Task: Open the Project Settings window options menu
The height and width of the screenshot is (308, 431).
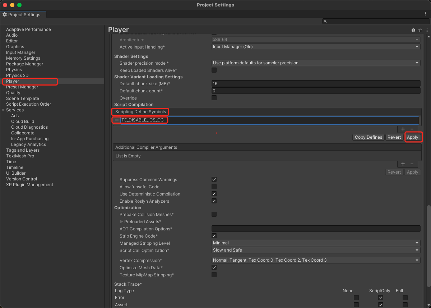Action: [425, 14]
